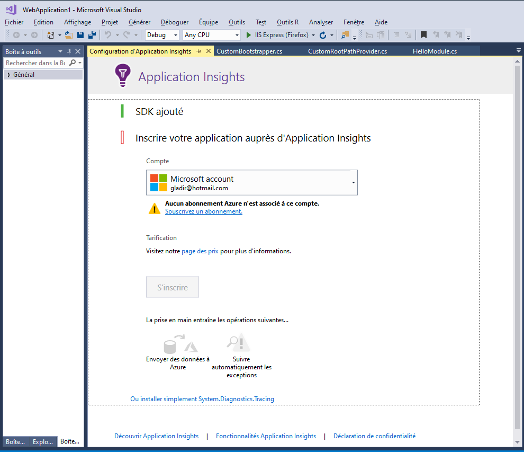Expand the Microsoft account dropdown
This screenshot has width=524, height=452.
353,182
